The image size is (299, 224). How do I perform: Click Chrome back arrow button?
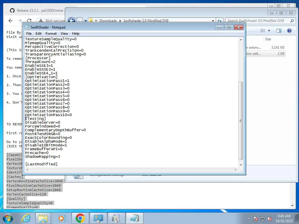pyautogui.click(x=11, y=21)
